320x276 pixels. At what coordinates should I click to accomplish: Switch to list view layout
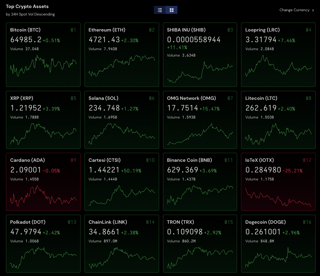point(160,10)
